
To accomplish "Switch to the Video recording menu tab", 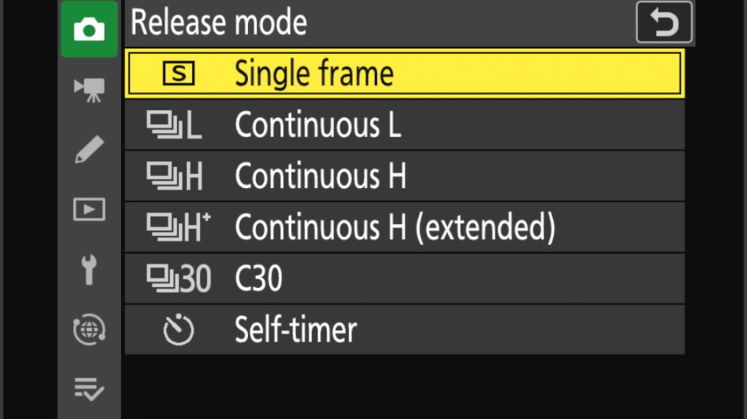I will pyautogui.click(x=89, y=89).
